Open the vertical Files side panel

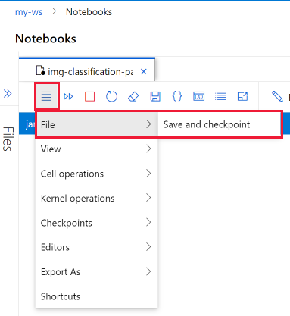pyautogui.click(x=8, y=139)
